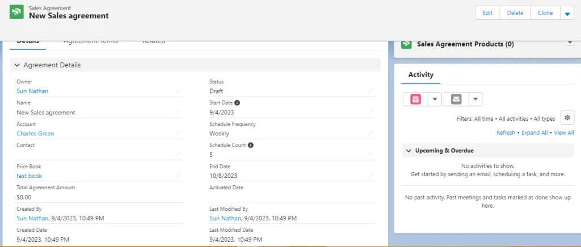The image size is (581, 247).
Task: Open the Charles Green account link
Action: click(x=35, y=134)
